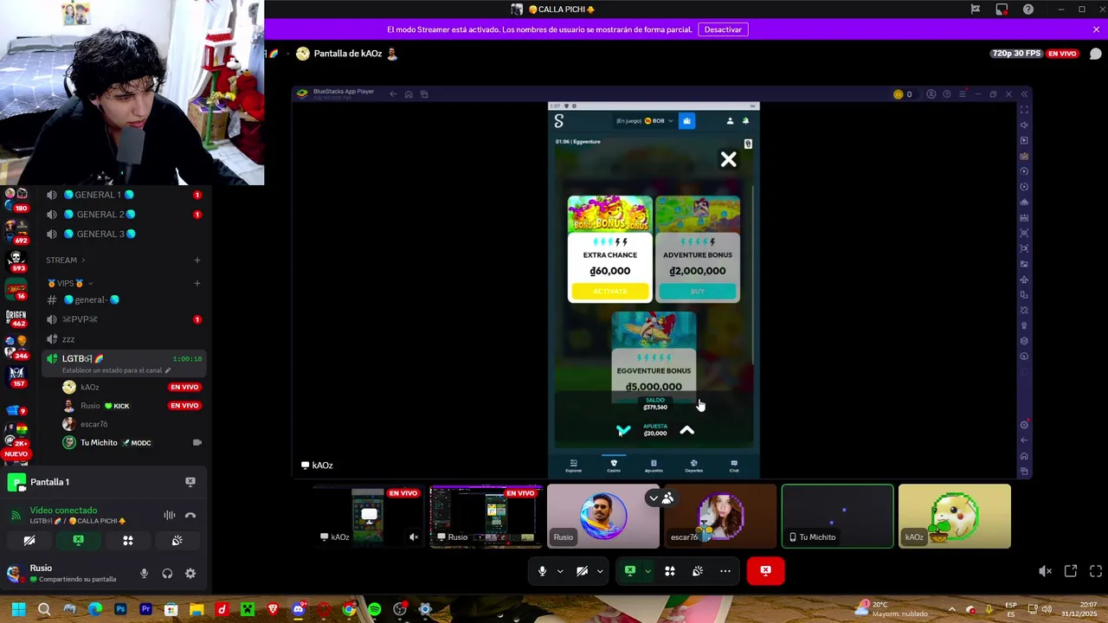Open activities button in call bar
This screenshot has height=623, width=1108.
(669, 571)
